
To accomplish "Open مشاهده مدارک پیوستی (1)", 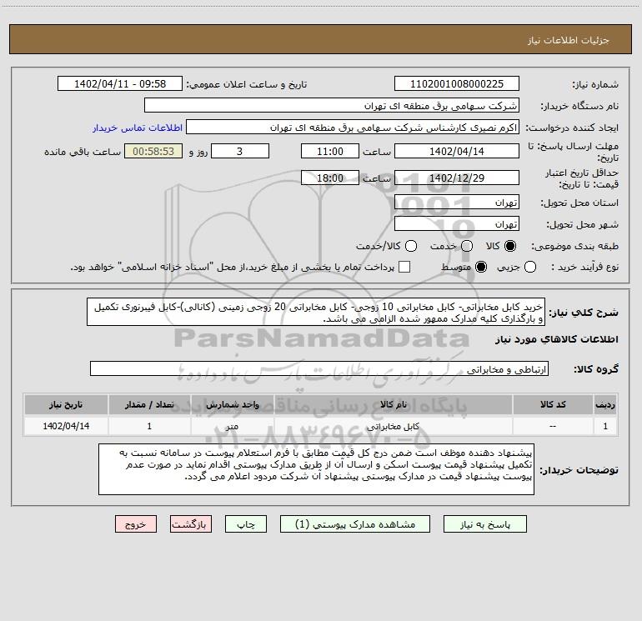I will 355,524.
